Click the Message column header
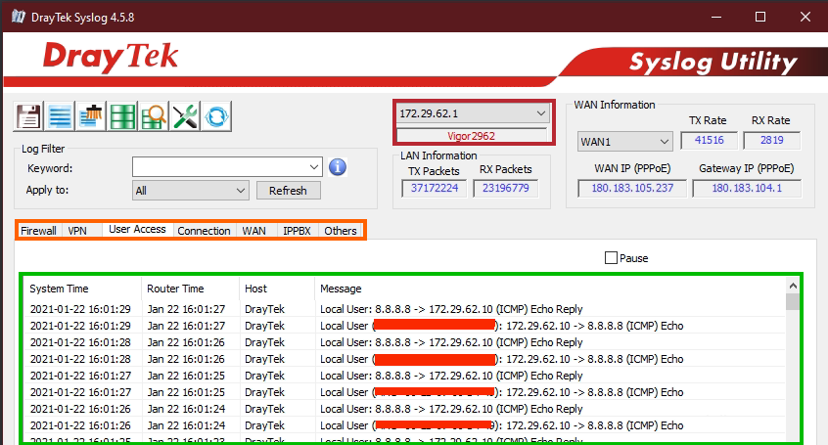Viewport: 828px width, 445px height. tap(339, 289)
